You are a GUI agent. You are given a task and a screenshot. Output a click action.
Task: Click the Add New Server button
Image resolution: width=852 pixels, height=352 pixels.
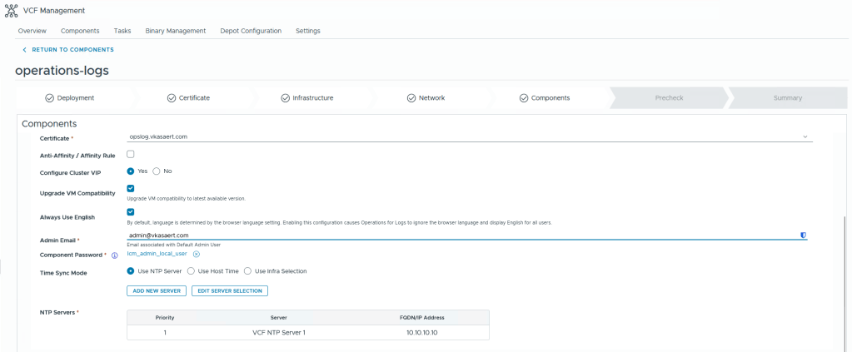[156, 290]
